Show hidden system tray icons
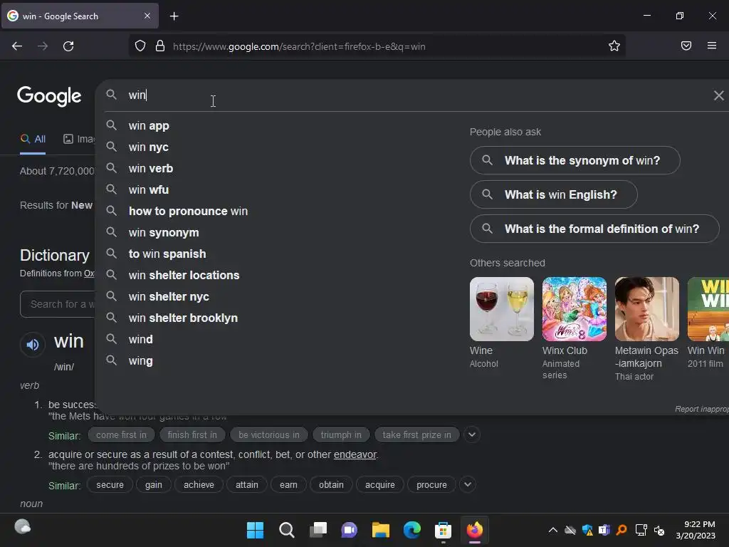The height and width of the screenshot is (547, 729). coord(552,530)
